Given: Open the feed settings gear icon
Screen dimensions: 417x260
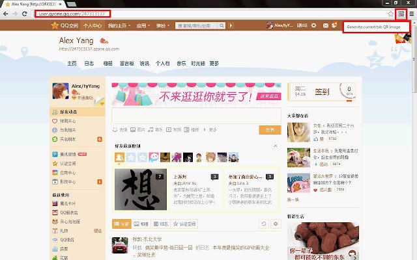Looking at the screenshot, I should pos(276,224).
